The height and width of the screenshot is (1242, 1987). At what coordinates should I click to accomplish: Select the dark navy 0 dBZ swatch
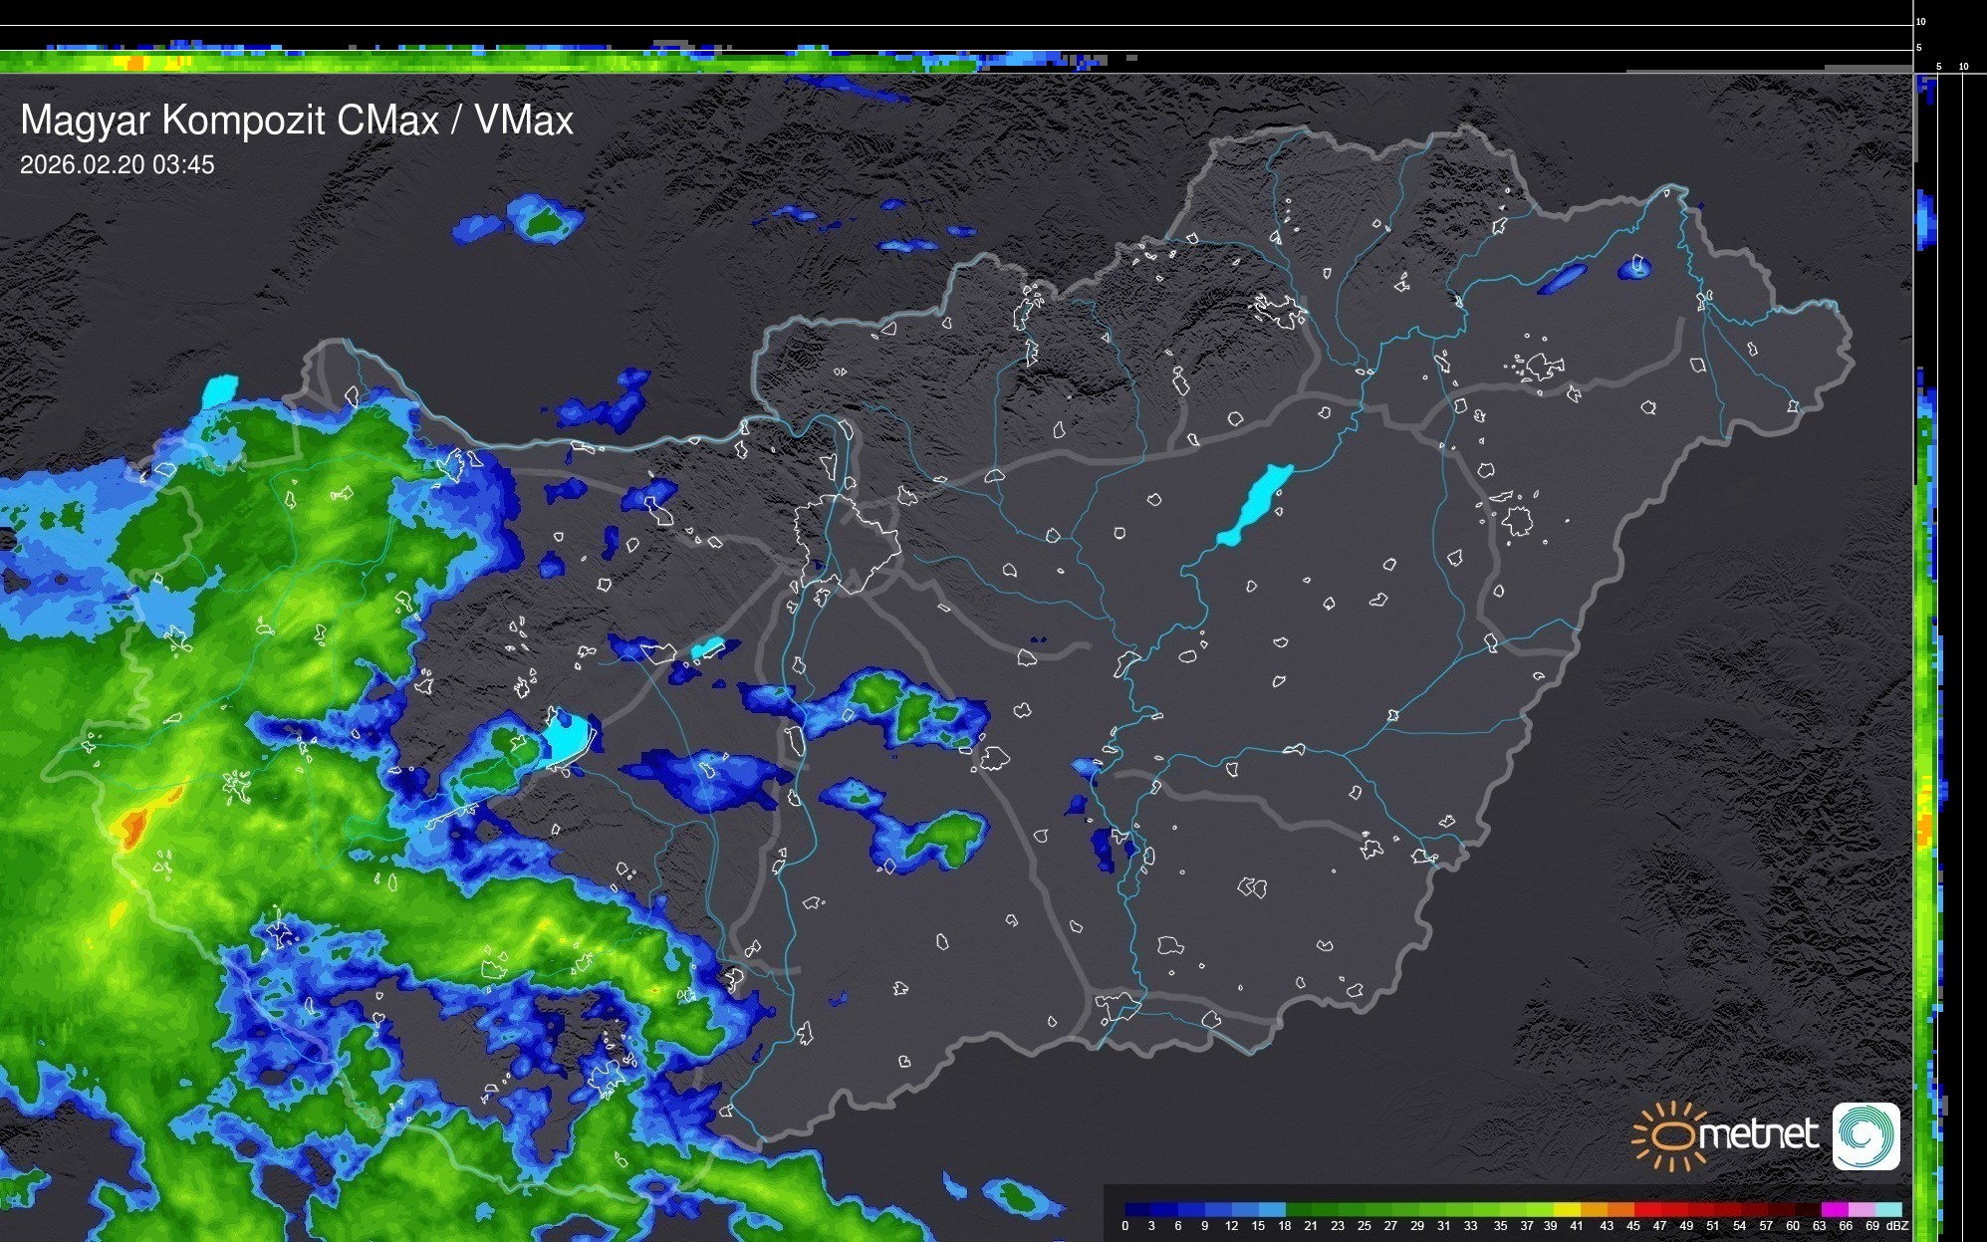click(1138, 1209)
